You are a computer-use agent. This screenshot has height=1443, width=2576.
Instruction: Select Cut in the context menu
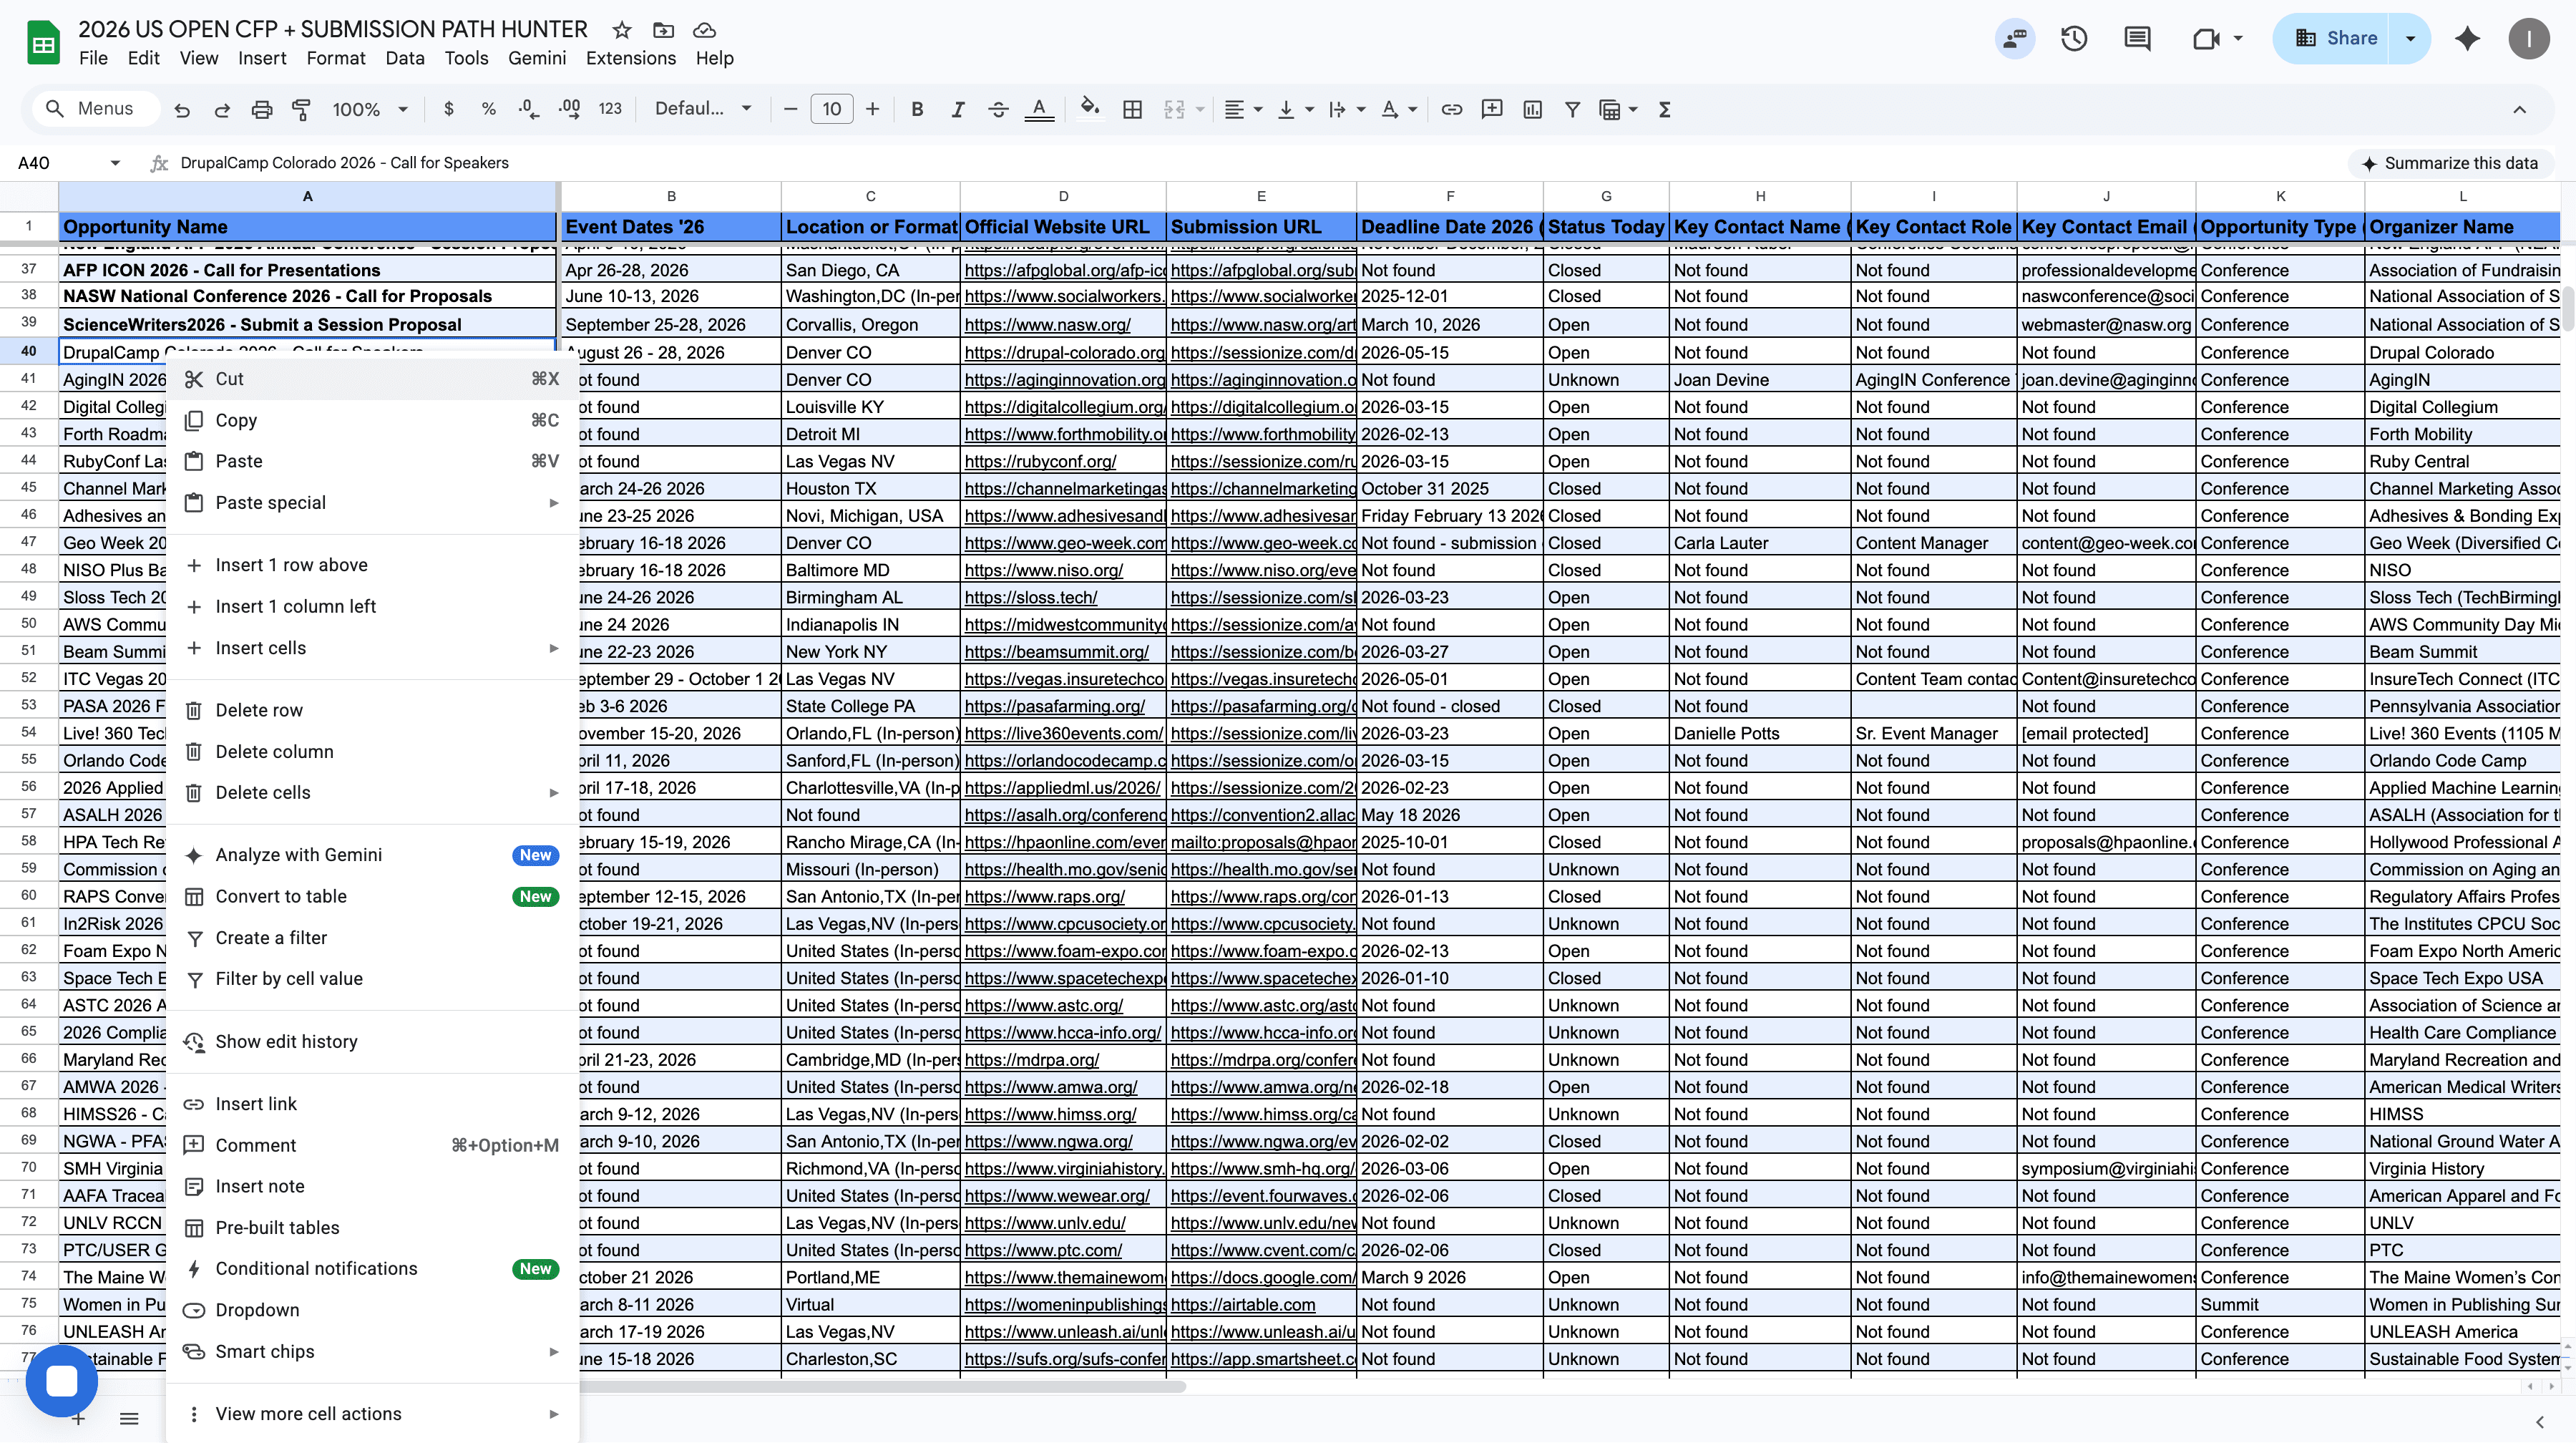click(x=372, y=379)
